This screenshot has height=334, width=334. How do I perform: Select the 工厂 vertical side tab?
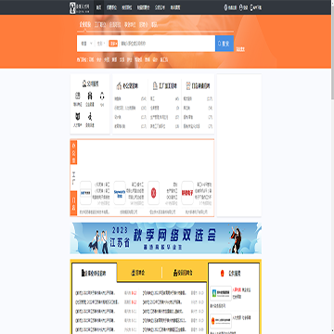pos(73,177)
